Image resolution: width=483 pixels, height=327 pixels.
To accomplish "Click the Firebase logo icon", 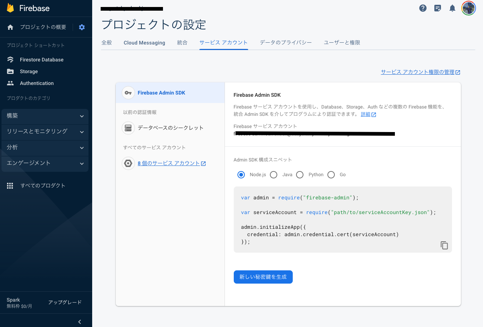I will click(x=10, y=8).
